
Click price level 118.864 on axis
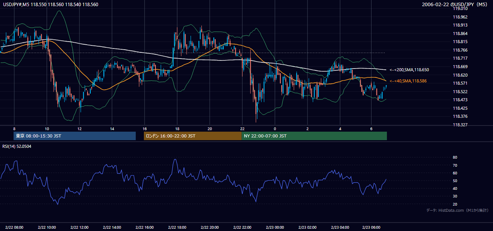460,33
